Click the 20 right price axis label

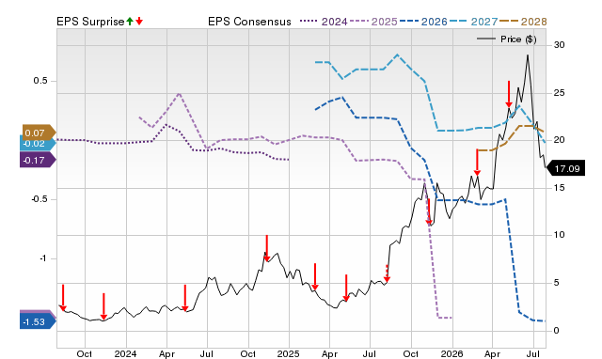coord(560,140)
